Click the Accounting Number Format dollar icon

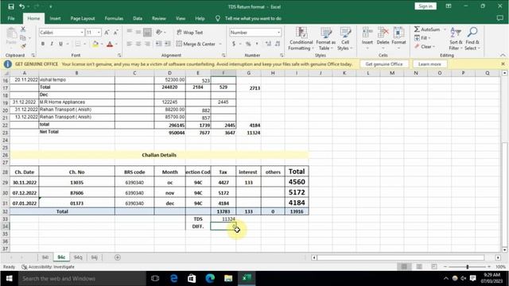click(x=234, y=44)
